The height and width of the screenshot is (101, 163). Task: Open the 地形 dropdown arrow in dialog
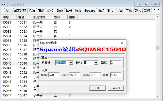[x=96, y=63]
